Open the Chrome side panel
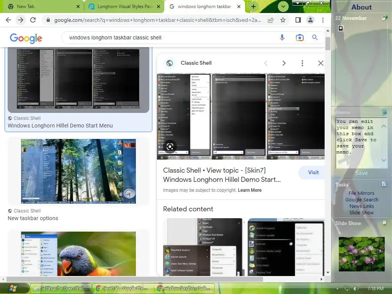 pyautogui.click(x=298, y=20)
